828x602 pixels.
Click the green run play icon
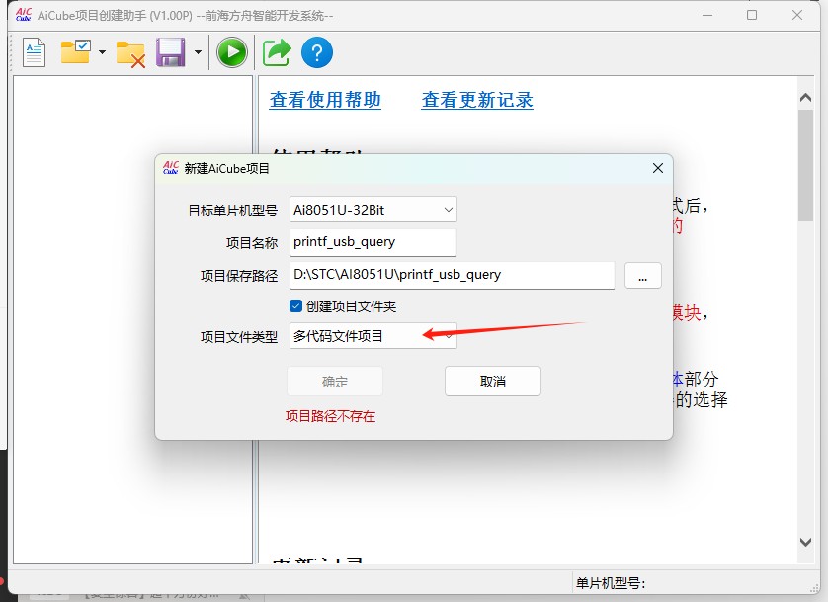(232, 52)
